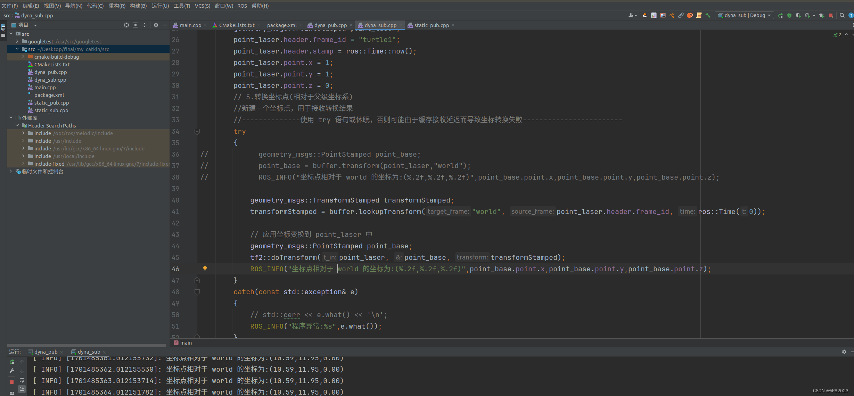Toggle soft-wrap in the Run console

click(22, 380)
